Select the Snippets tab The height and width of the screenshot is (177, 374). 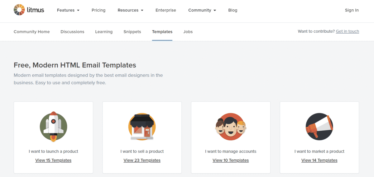(x=132, y=32)
